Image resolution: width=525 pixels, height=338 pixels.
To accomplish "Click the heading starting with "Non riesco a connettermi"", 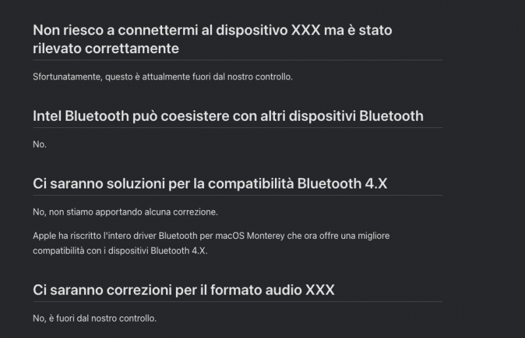I will pyautogui.click(x=213, y=30).
